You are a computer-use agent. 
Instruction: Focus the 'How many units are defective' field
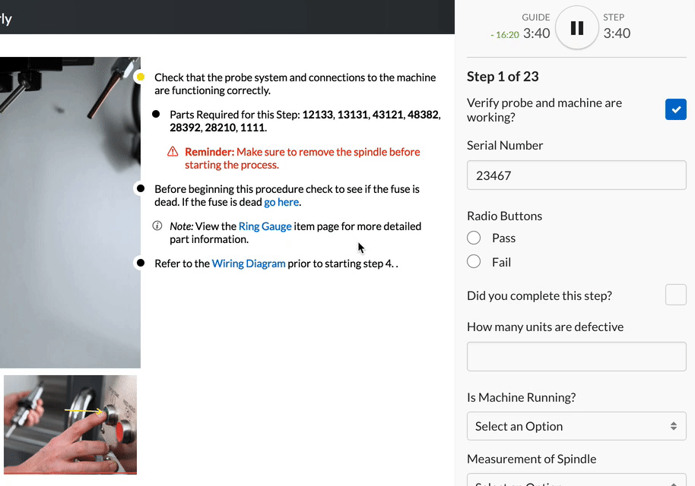point(576,357)
